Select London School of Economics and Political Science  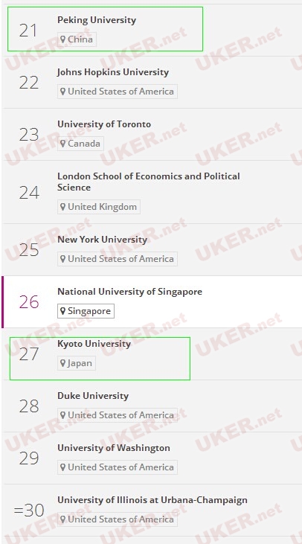pos(149,182)
